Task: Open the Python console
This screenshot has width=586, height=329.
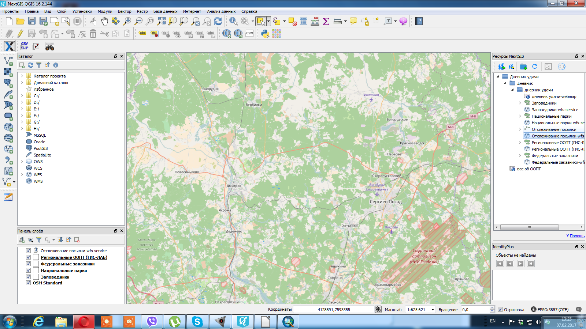Action: (x=265, y=34)
